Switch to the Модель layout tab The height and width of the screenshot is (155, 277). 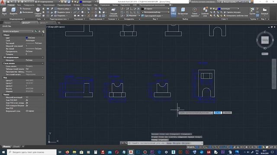[6, 146]
